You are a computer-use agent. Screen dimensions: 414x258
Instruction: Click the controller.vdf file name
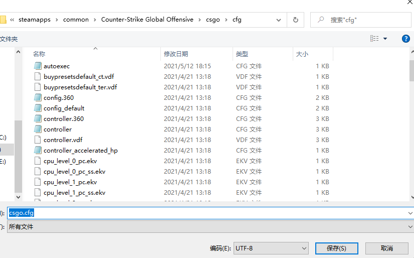63,140
